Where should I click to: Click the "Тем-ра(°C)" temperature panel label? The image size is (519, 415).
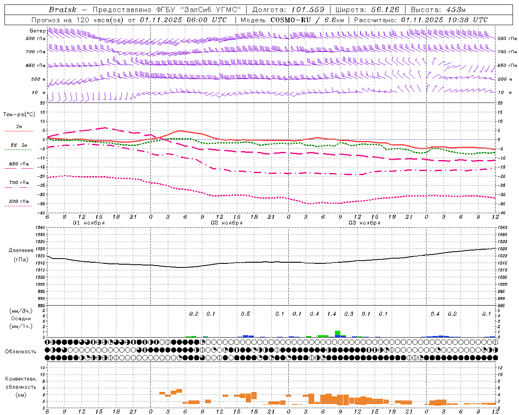point(19,114)
